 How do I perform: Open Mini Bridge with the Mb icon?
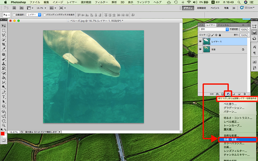click(21, 8)
